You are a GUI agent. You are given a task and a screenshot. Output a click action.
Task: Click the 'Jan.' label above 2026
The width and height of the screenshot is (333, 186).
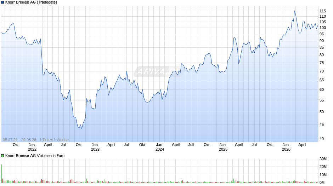pyautogui.click(x=286, y=145)
